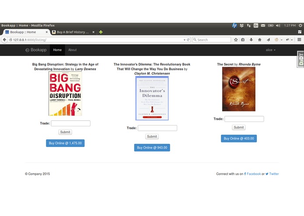Click the downloads arrow icon
Image resolution: width=304 pixels, height=216 pixels.
(x=251, y=40)
